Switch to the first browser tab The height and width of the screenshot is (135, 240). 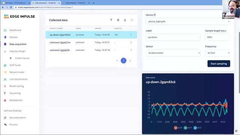point(16,3)
